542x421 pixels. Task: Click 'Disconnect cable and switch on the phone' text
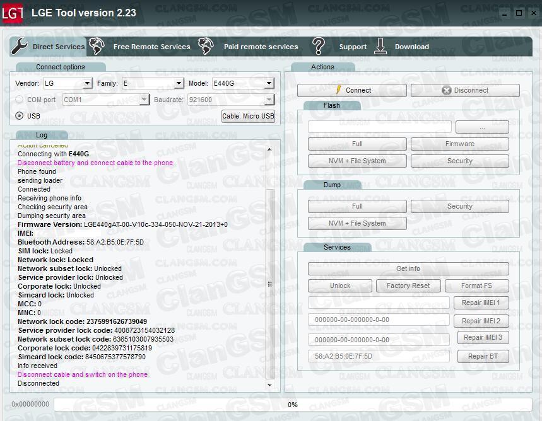coord(83,374)
